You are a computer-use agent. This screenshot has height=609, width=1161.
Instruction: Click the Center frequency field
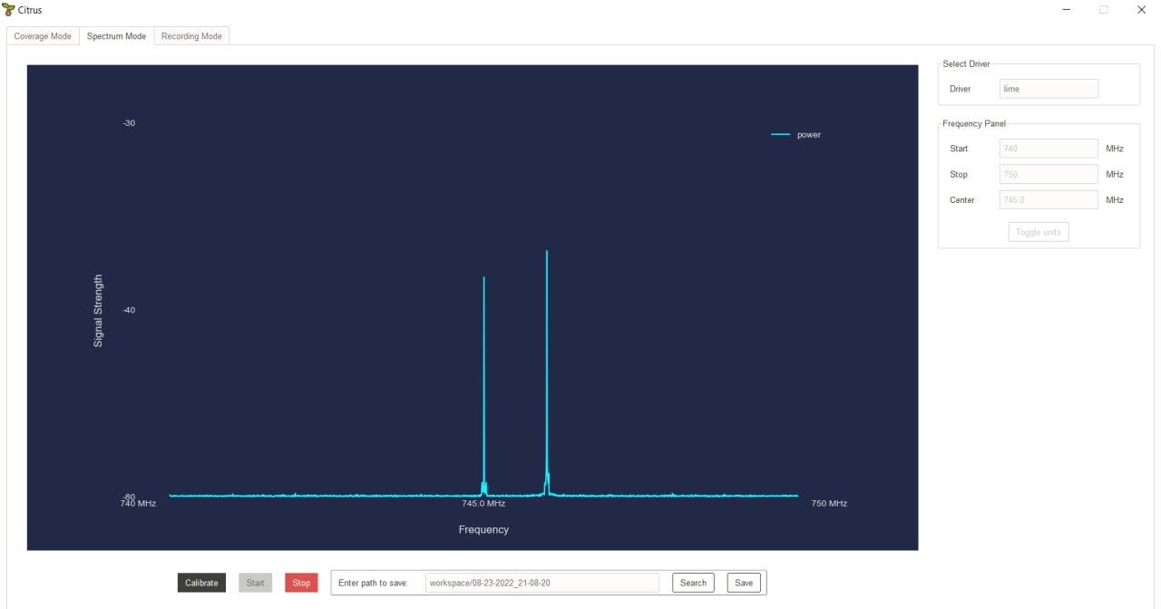tap(1049, 199)
